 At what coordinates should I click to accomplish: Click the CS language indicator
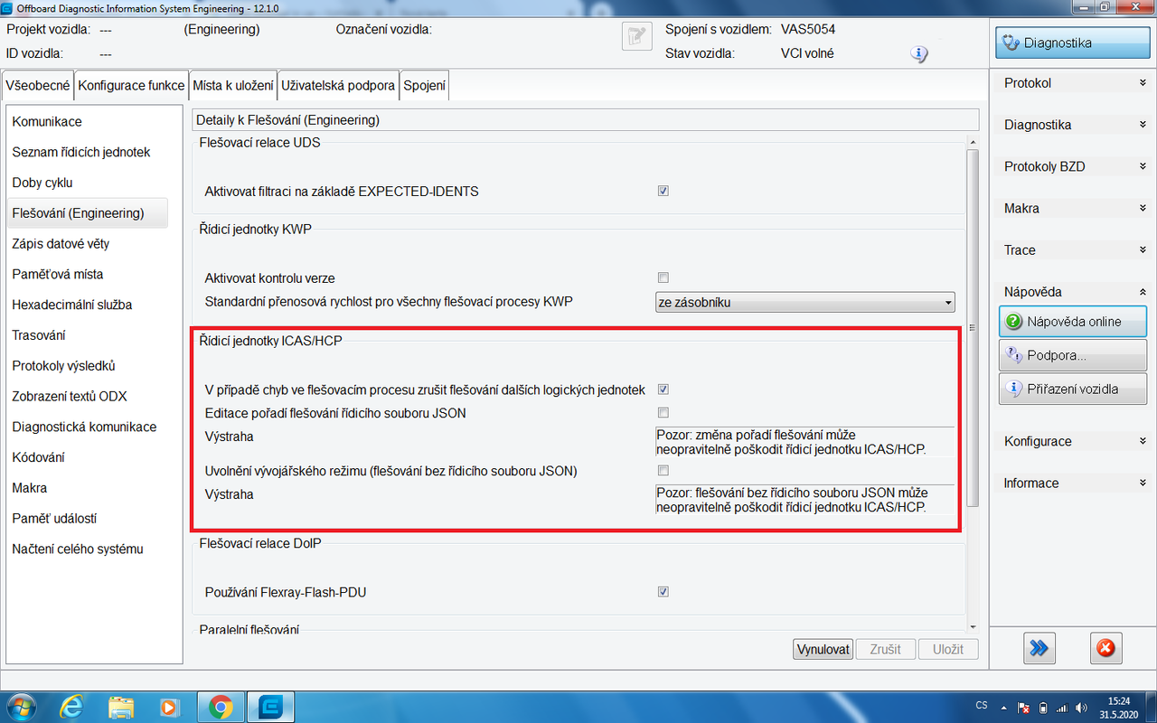pos(982,705)
